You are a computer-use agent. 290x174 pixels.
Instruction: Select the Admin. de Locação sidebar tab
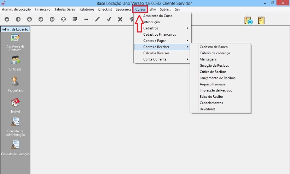15,29
